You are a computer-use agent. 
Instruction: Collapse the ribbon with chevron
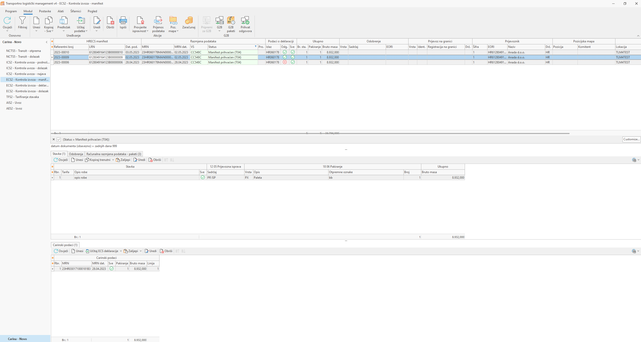coord(638,36)
